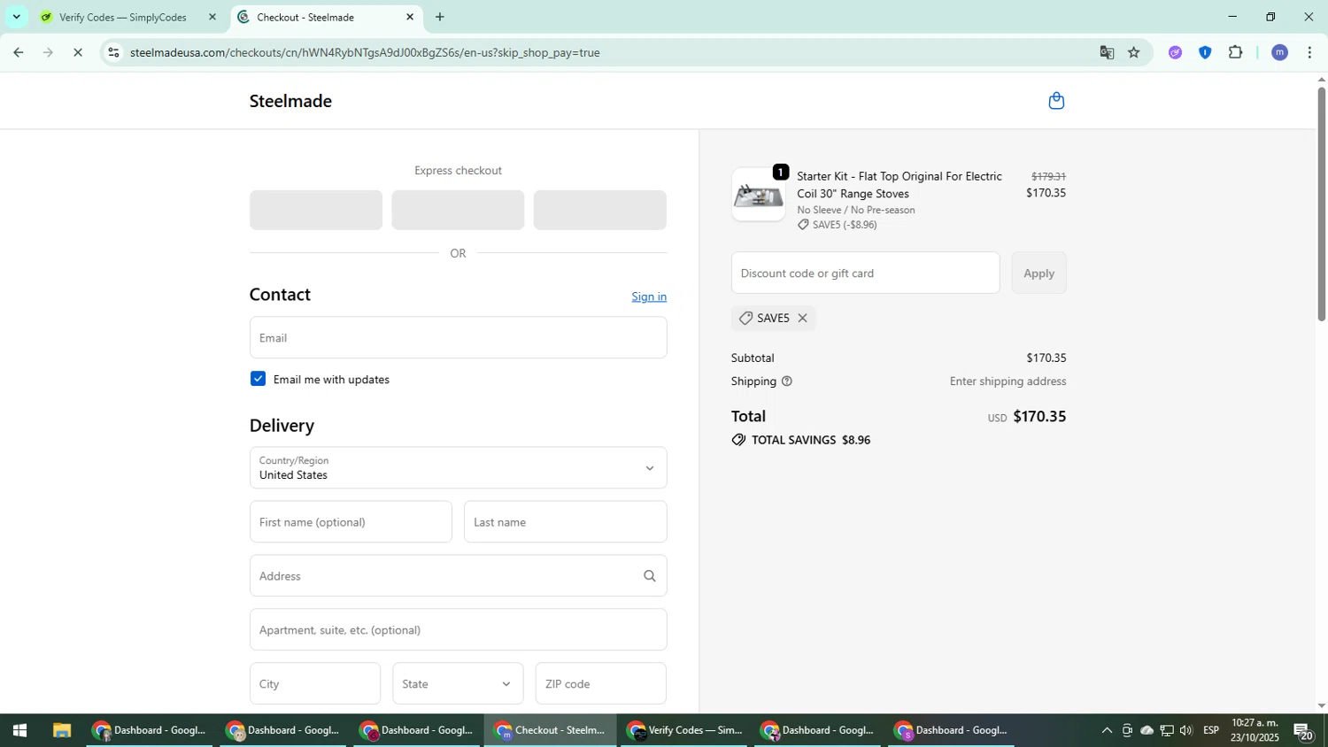
Task: Click the Starter Kit product title text
Action: pos(899,185)
